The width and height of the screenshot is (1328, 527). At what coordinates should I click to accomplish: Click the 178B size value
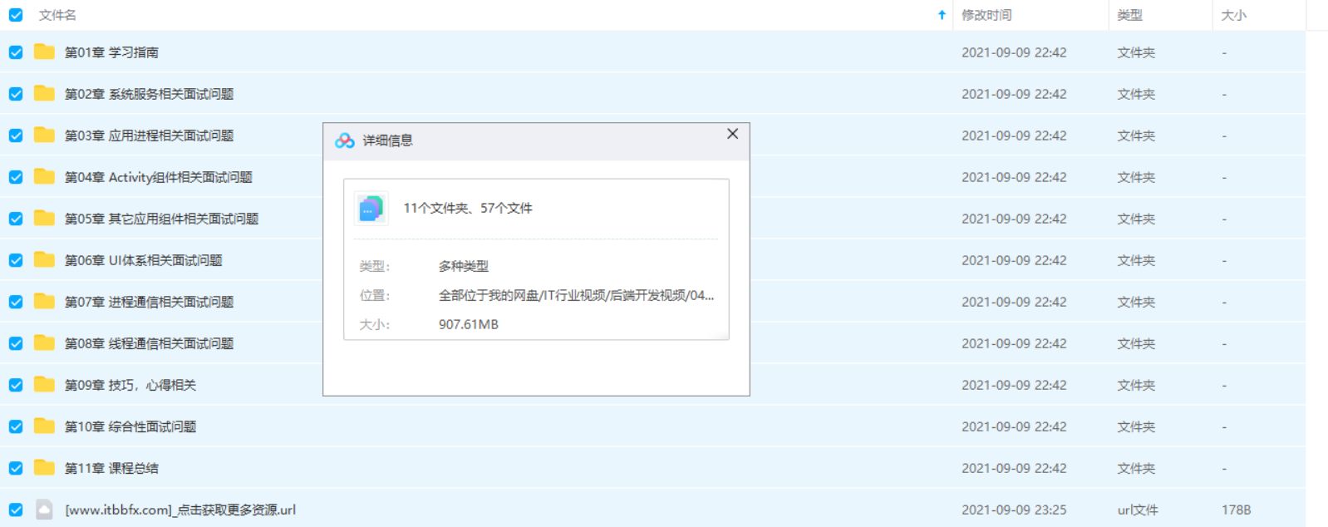1236,510
